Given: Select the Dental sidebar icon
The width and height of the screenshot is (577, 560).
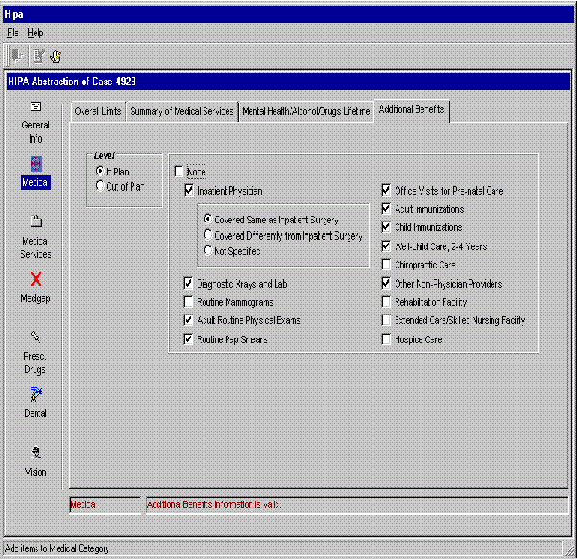Looking at the screenshot, I should coord(36,395).
